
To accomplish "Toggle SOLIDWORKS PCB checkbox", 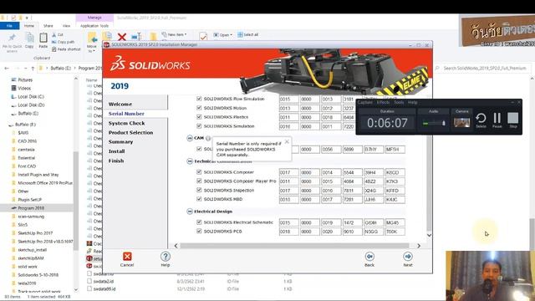I will click(199, 231).
